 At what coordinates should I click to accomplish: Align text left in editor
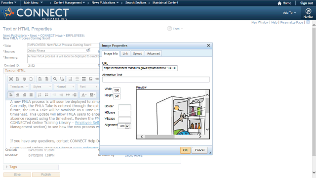(11, 95)
